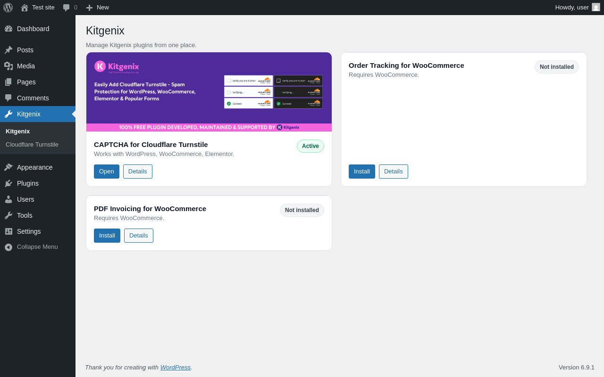Click the WordPress logo icon
Viewport: 604px width, 377px height.
(8, 8)
